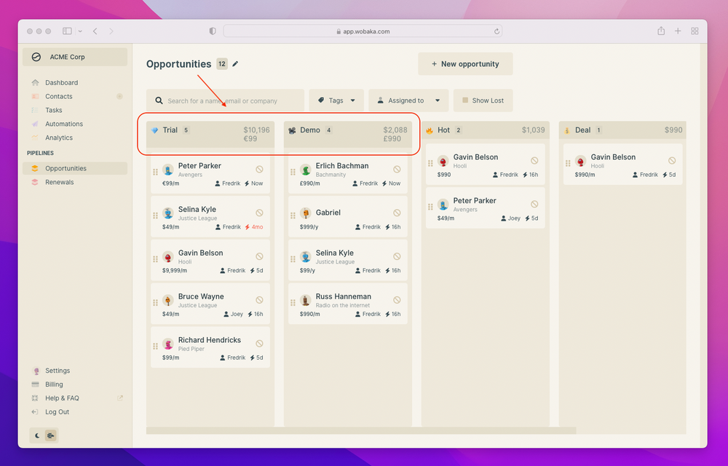728x466 pixels.
Task: Click the lightning bolt on Erlich Bachman's card
Action: coord(385,183)
